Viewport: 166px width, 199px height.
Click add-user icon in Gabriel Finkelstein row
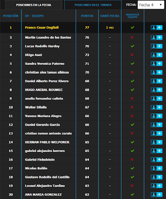[156, 159]
